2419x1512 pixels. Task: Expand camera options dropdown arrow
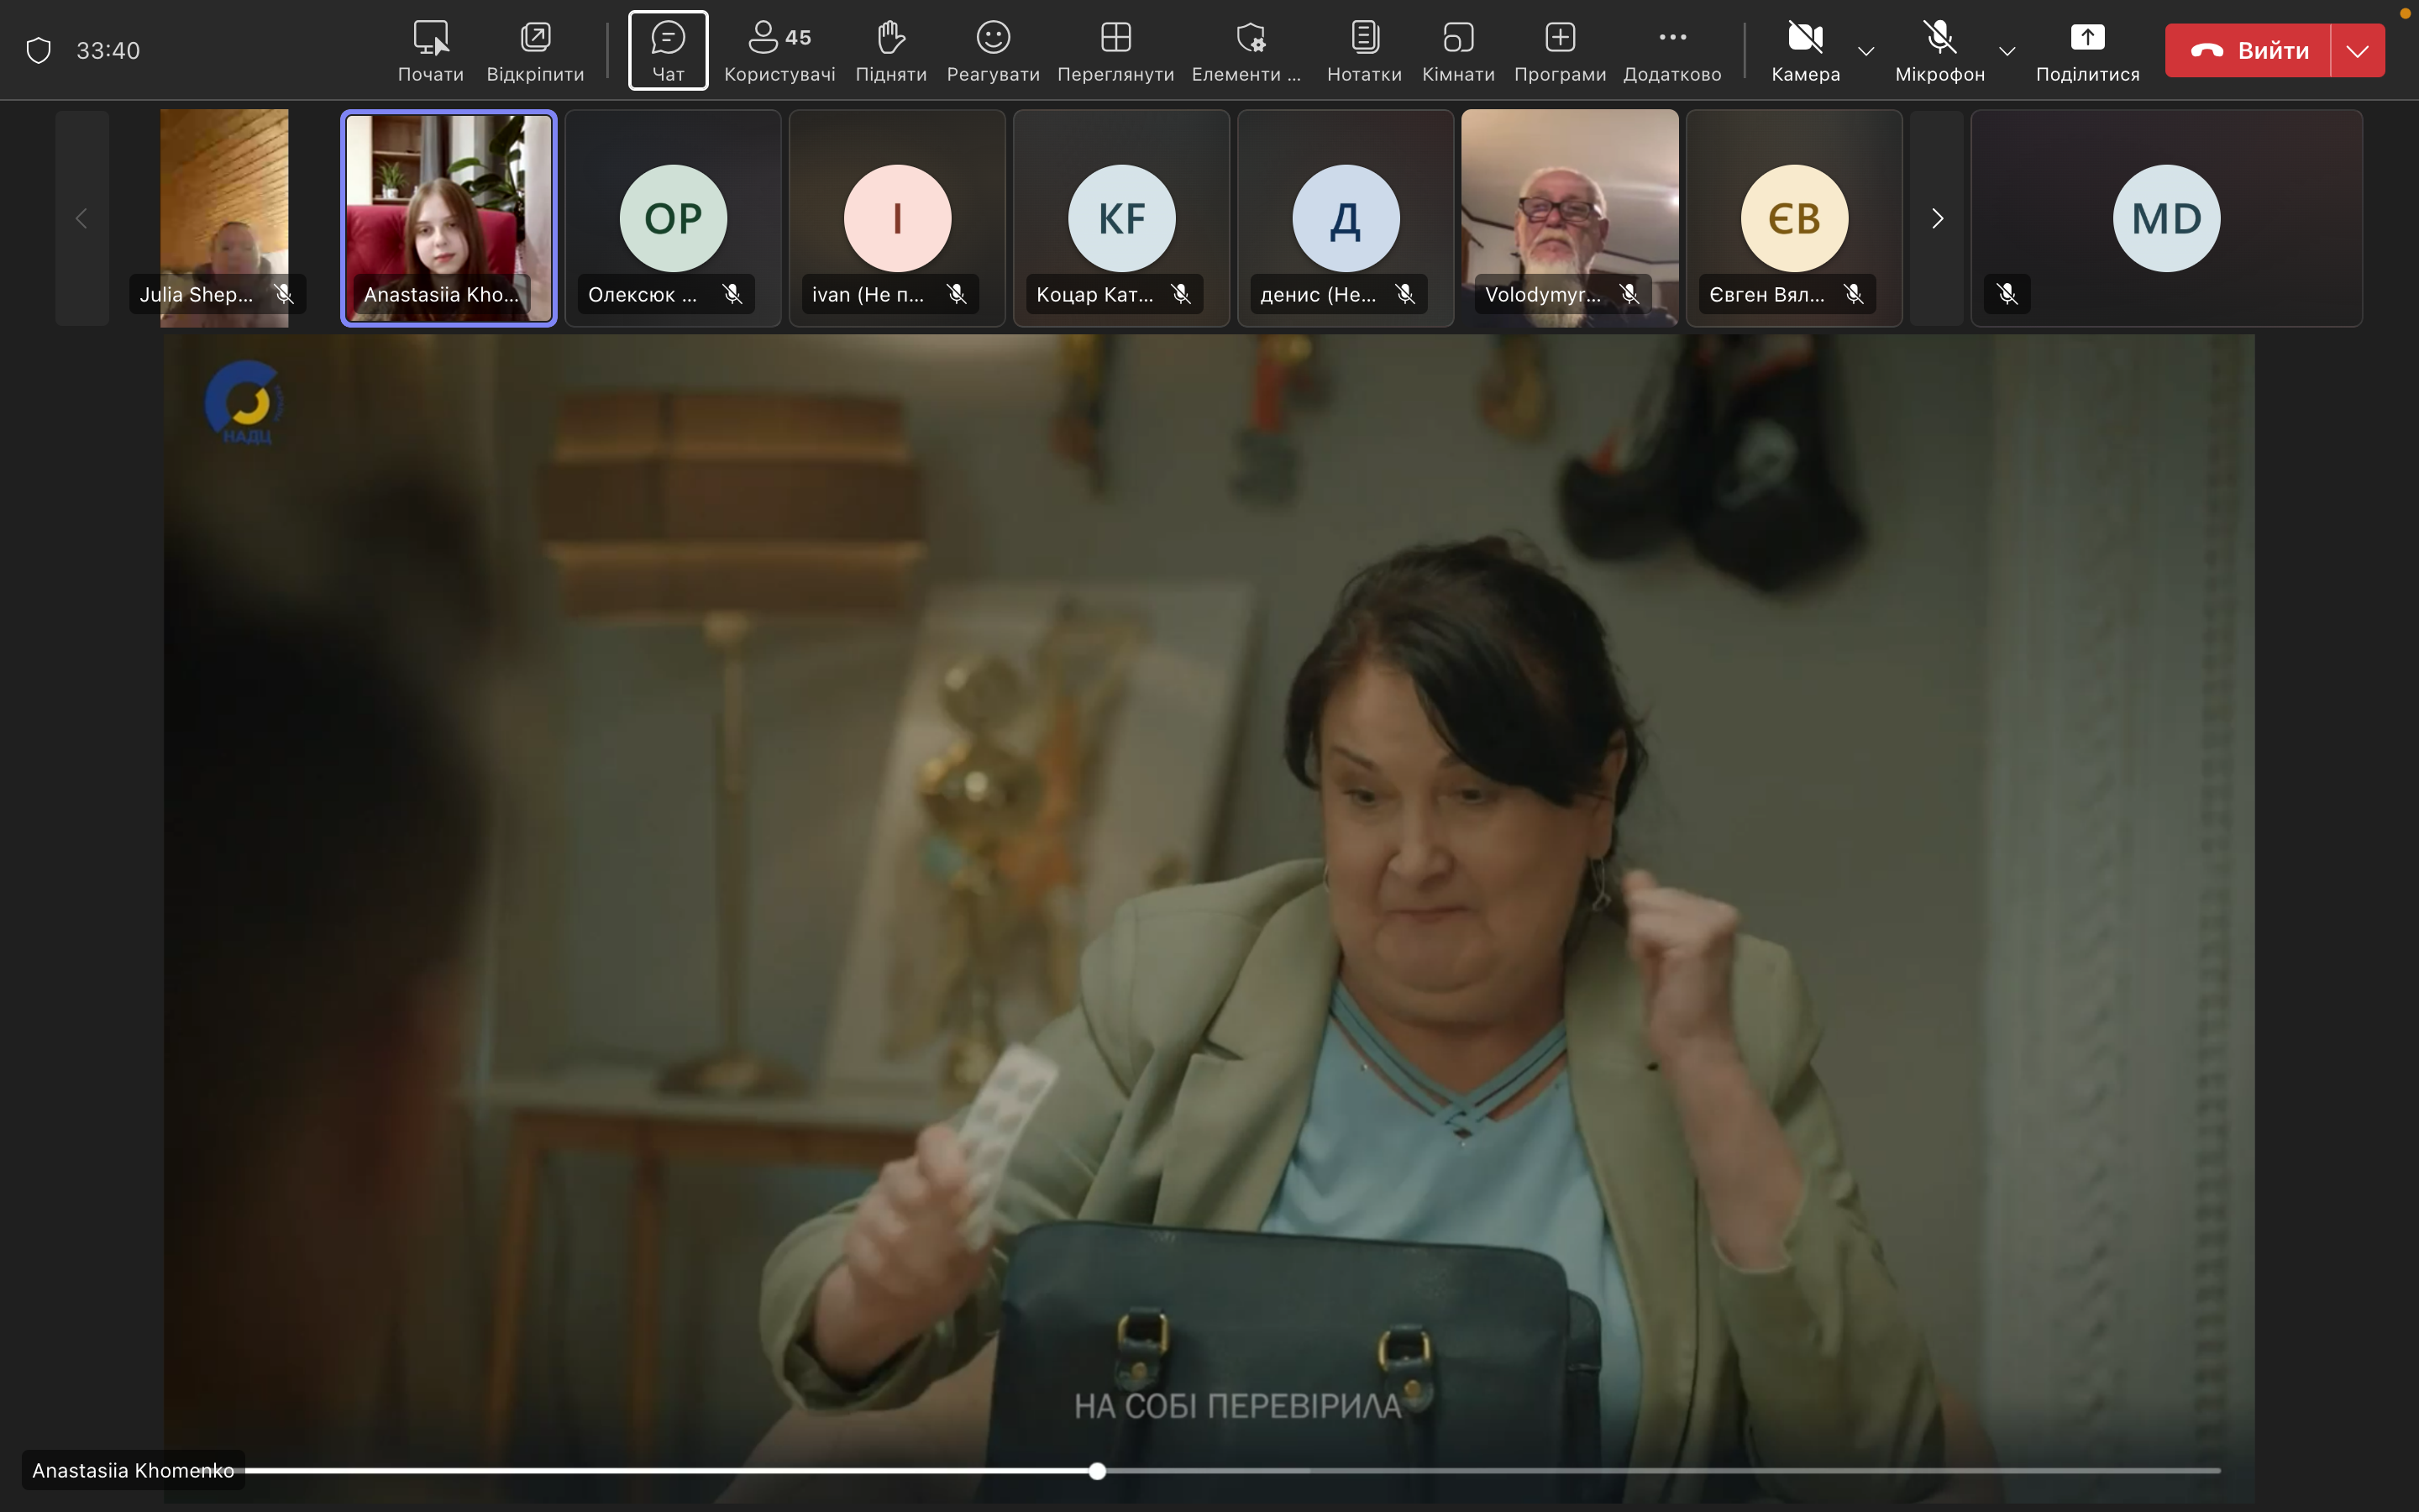(1865, 51)
